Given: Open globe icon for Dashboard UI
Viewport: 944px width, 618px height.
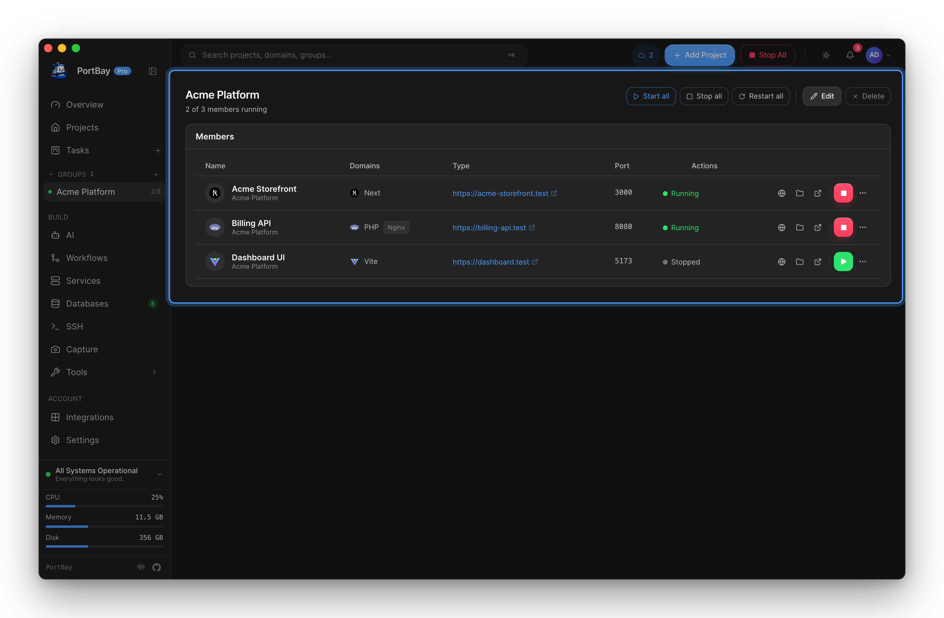Looking at the screenshot, I should (x=781, y=262).
